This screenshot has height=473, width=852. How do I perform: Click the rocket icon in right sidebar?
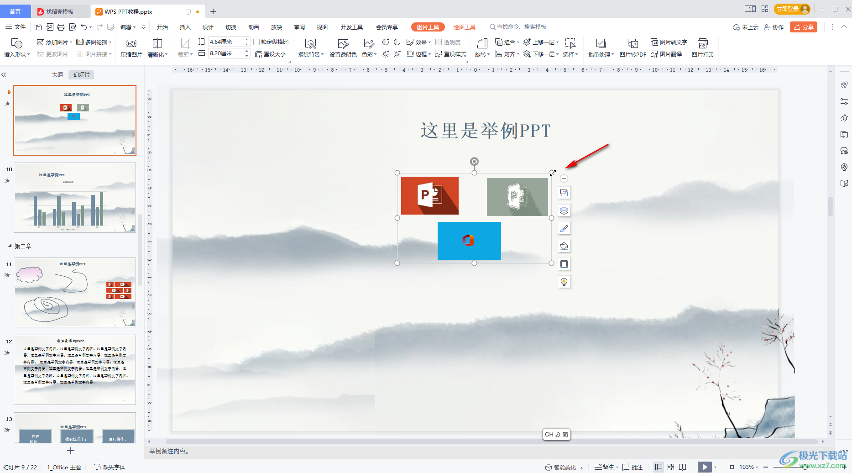click(844, 85)
